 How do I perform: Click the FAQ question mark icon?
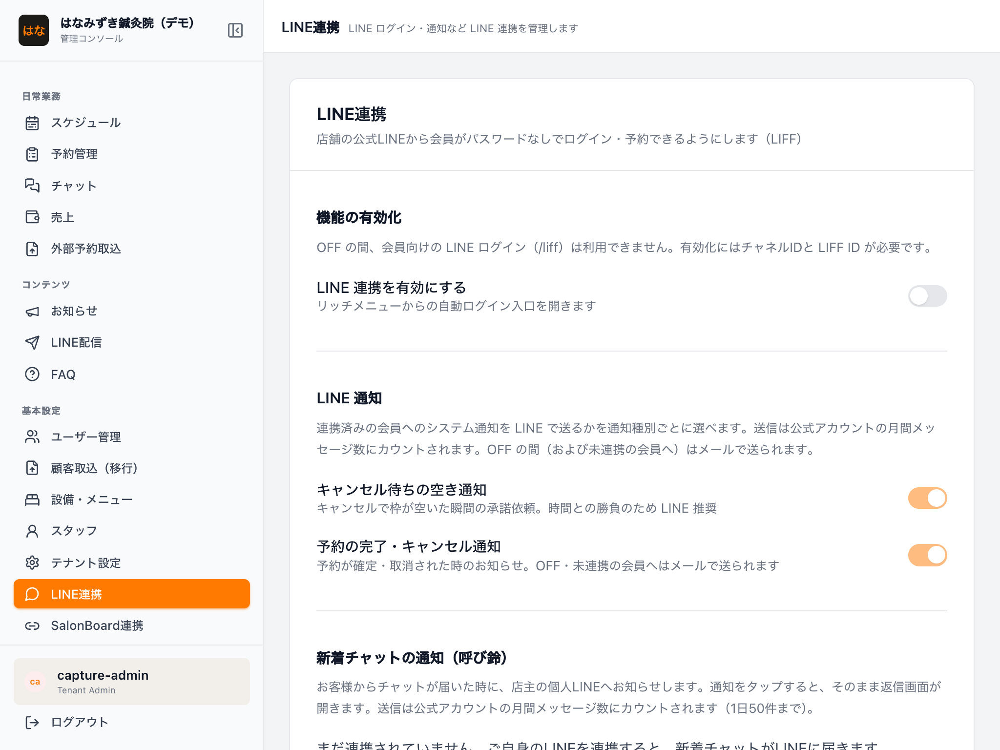[32, 374]
